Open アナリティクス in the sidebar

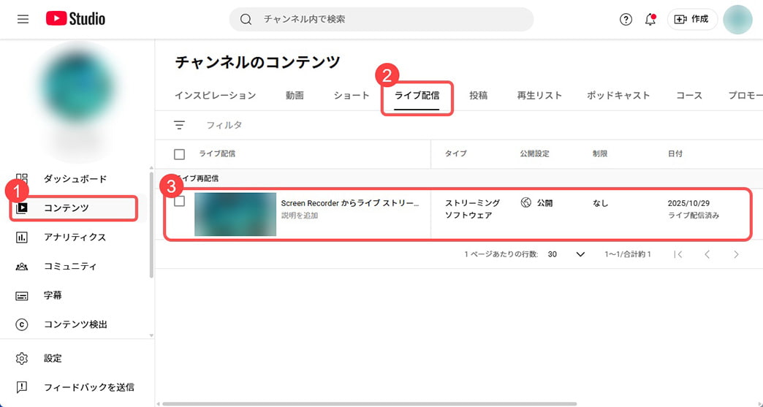tap(75, 237)
